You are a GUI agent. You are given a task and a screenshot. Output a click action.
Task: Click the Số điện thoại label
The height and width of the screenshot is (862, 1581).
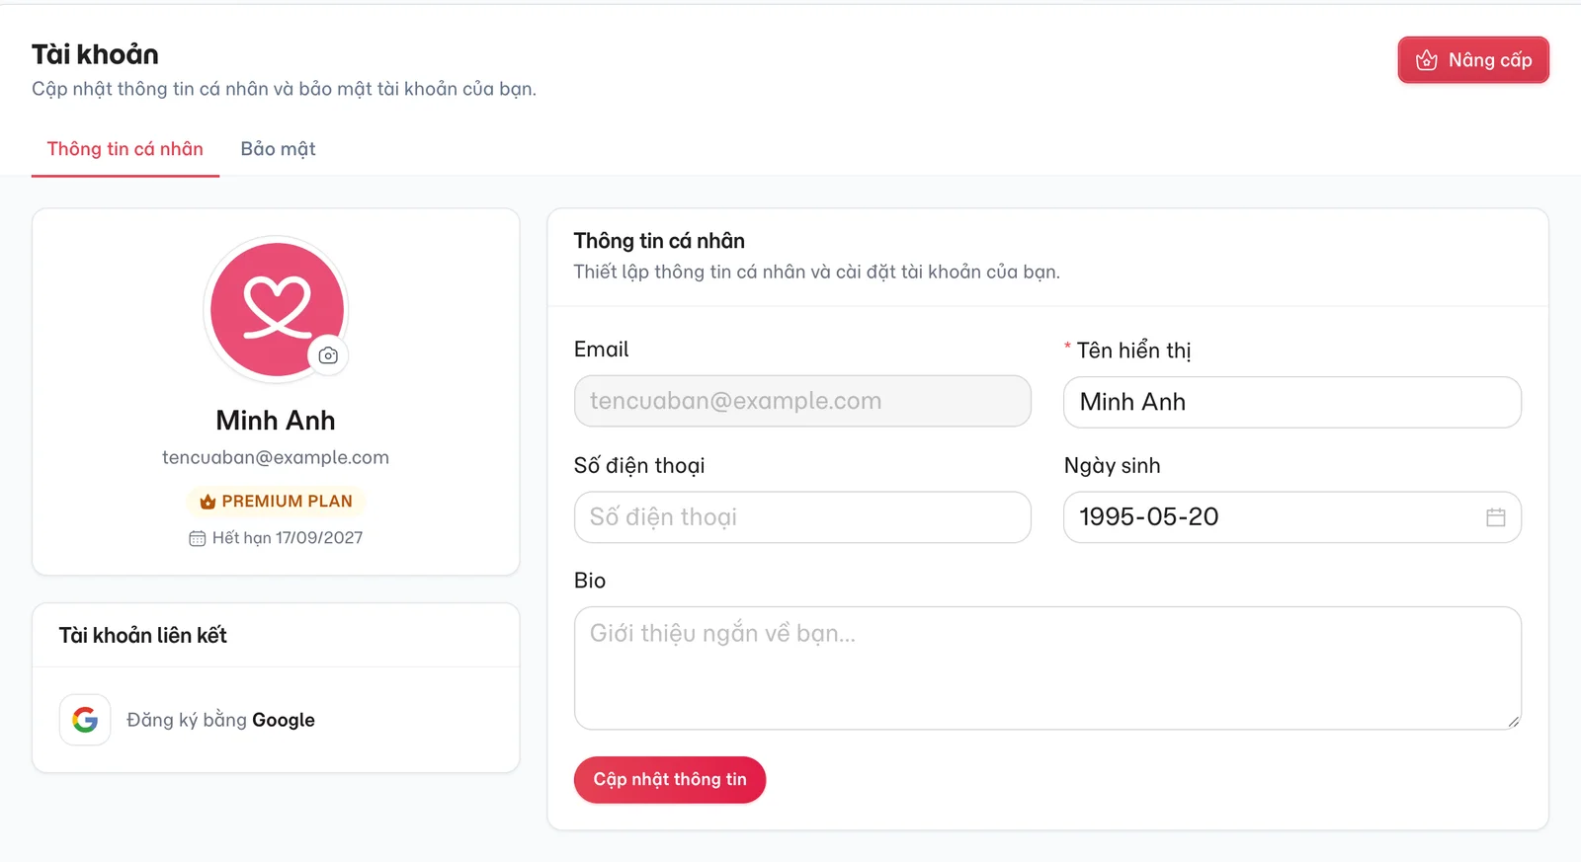[639, 465]
